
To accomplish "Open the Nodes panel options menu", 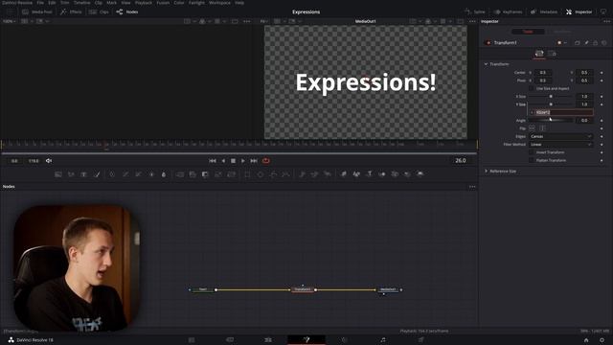I will pyautogui.click(x=472, y=187).
